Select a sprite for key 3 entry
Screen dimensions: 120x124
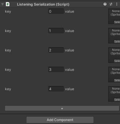(117, 80)
